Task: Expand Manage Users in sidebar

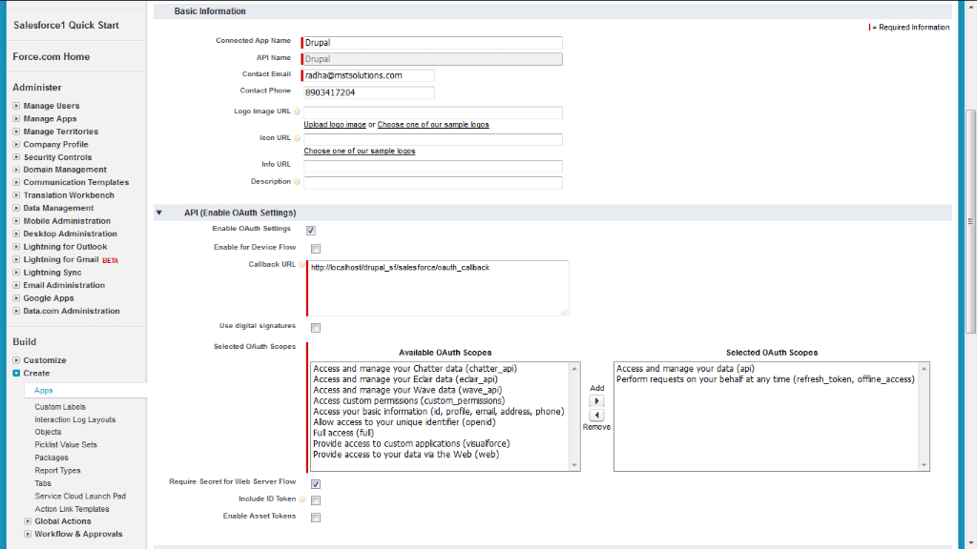Action: tap(16, 106)
